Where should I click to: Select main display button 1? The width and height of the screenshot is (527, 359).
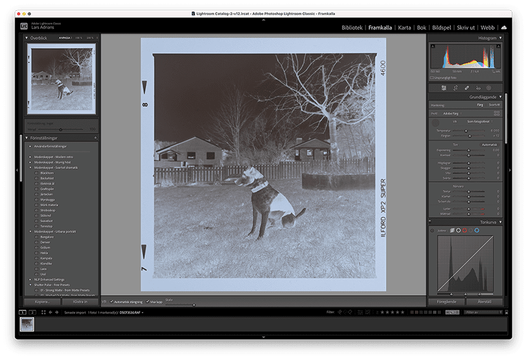(23, 312)
